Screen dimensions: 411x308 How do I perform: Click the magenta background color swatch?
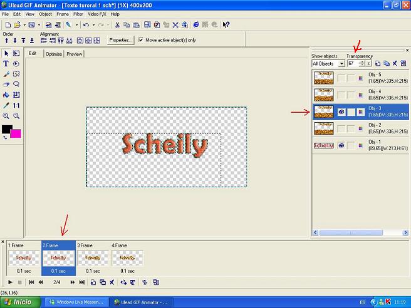click(x=17, y=134)
